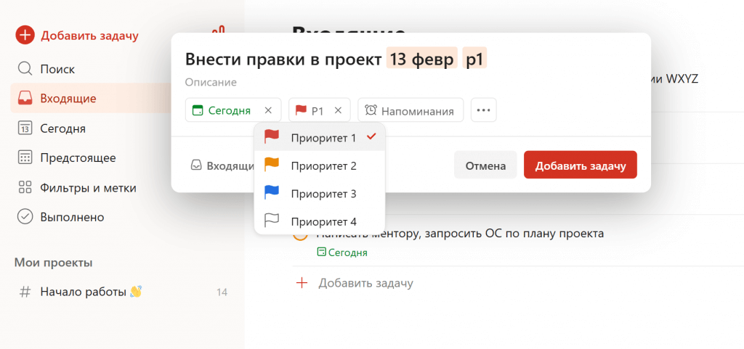Image resolution: width=744 pixels, height=349 pixels.
Task: Click the 13 февр highlighted date in title
Action: [422, 59]
